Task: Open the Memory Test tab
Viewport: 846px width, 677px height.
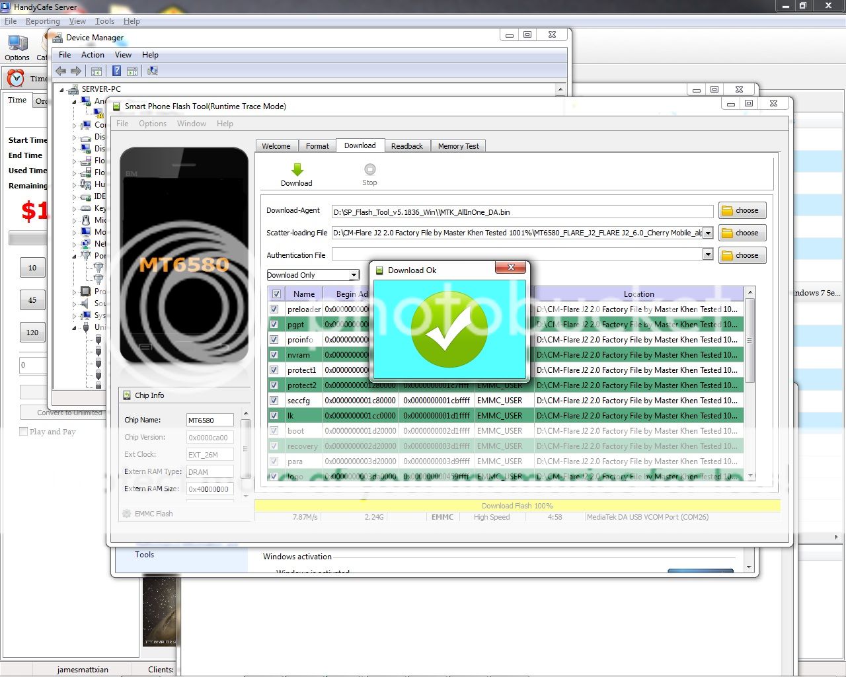Action: pos(458,146)
